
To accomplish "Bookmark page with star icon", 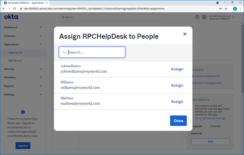I will pos(226,9).
